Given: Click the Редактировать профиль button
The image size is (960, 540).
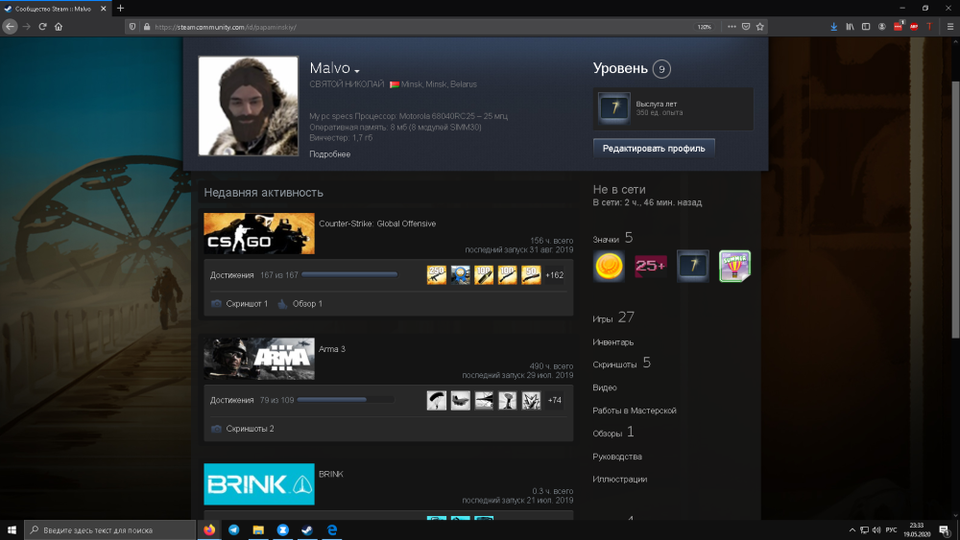Looking at the screenshot, I should click(x=653, y=148).
